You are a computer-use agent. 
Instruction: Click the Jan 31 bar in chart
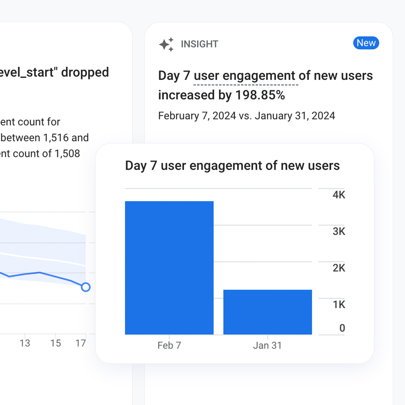click(267, 312)
